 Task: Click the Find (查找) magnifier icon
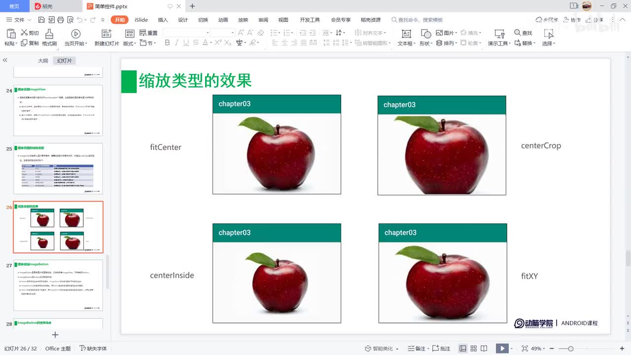tap(518, 33)
